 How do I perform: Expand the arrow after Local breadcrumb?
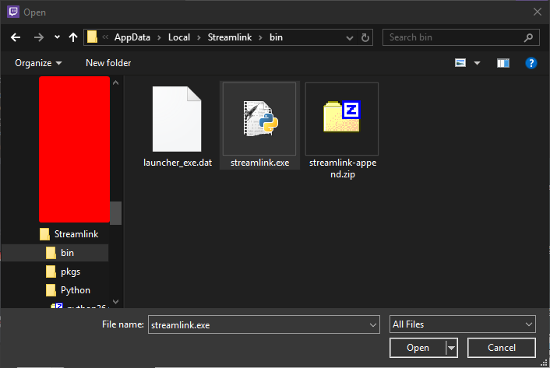(x=199, y=37)
